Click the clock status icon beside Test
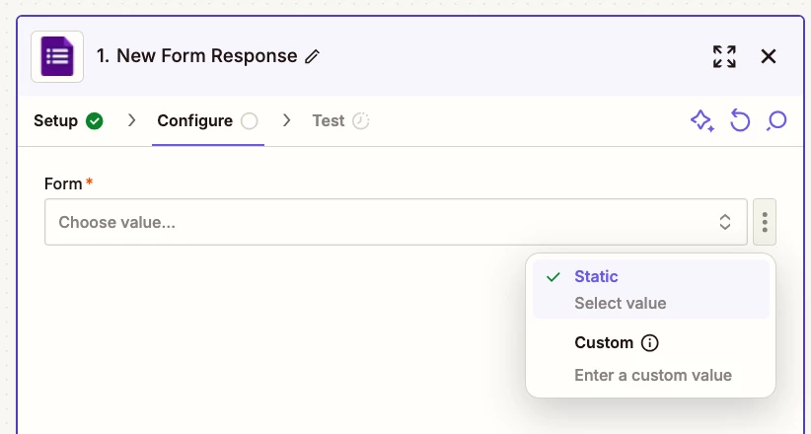 [360, 121]
